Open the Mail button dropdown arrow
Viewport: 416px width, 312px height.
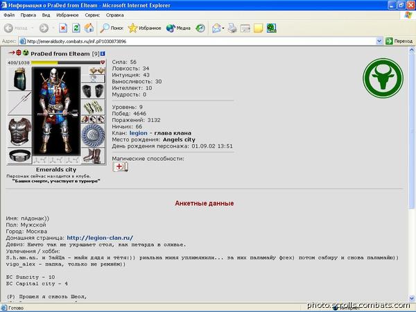[223, 28]
